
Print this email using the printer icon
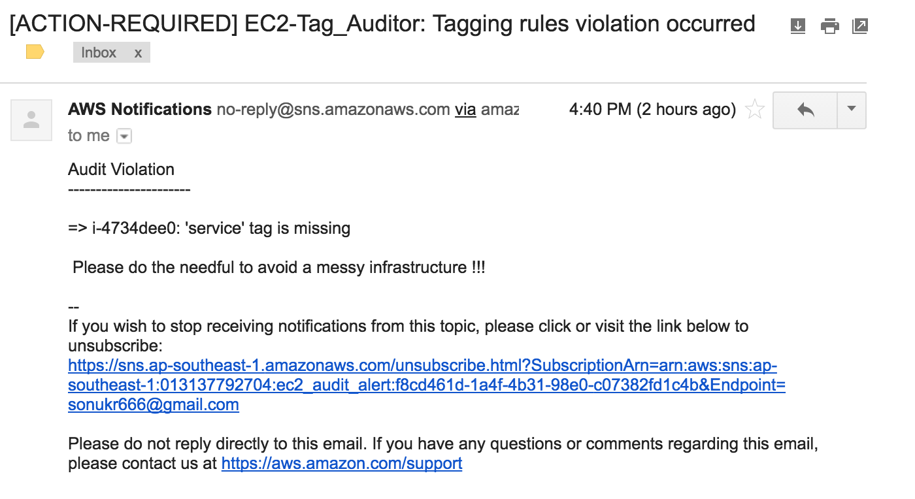point(829,26)
